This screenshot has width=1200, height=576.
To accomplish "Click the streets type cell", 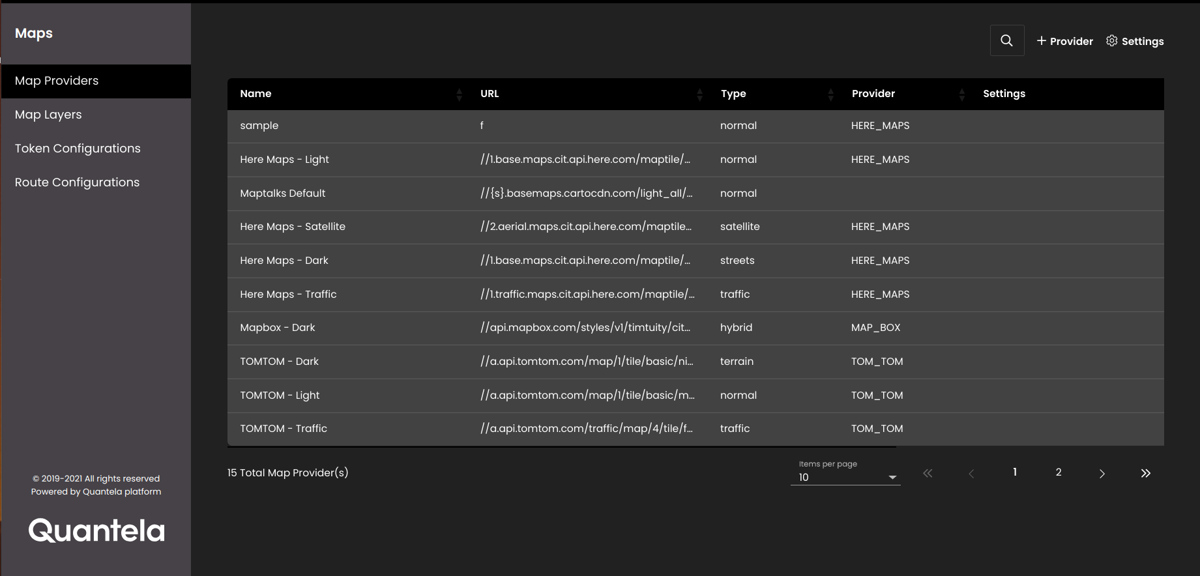I will click(x=737, y=261).
